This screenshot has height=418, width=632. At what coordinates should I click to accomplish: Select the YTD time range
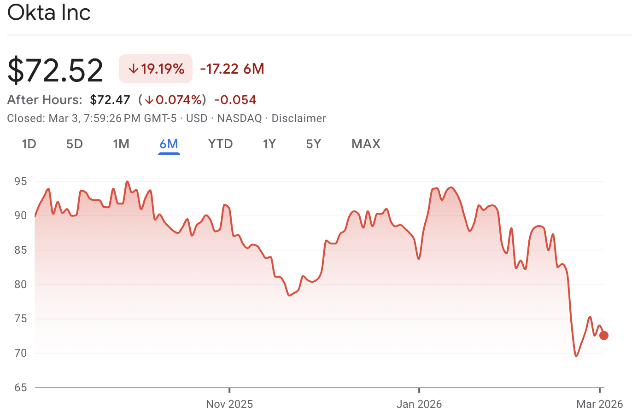point(220,144)
